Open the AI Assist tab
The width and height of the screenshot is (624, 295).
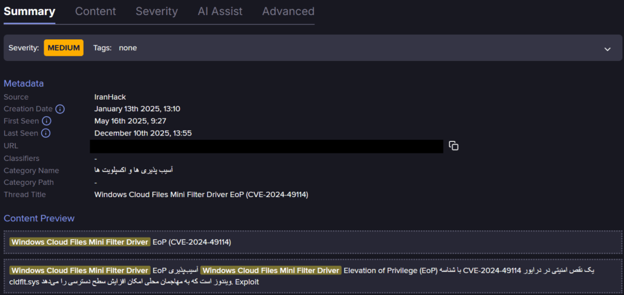pyautogui.click(x=220, y=11)
